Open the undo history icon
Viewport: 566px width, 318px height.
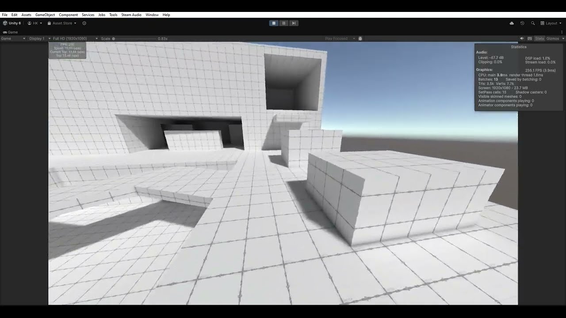click(522, 23)
